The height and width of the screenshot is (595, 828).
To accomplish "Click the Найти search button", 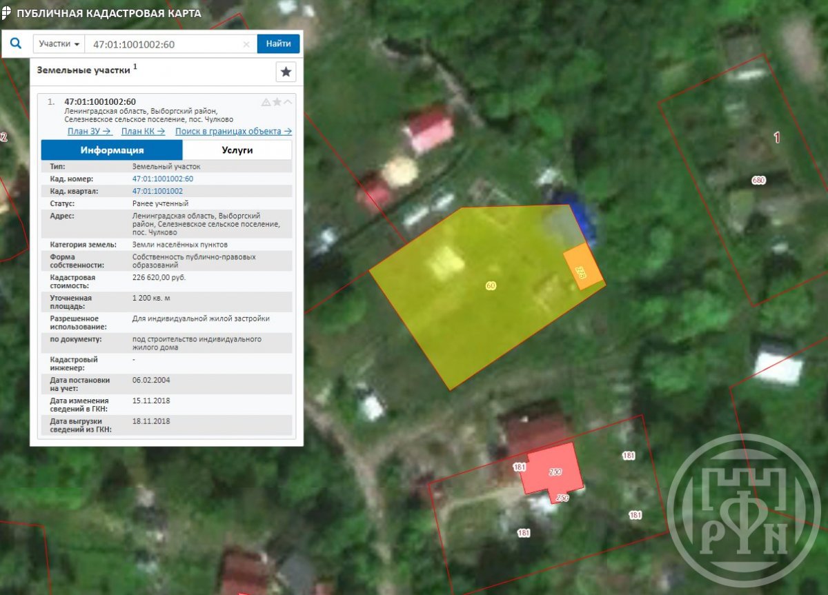I will [x=278, y=43].
